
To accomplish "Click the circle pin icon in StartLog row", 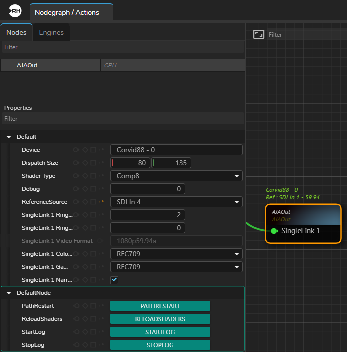I will pyautogui.click(x=76, y=332).
